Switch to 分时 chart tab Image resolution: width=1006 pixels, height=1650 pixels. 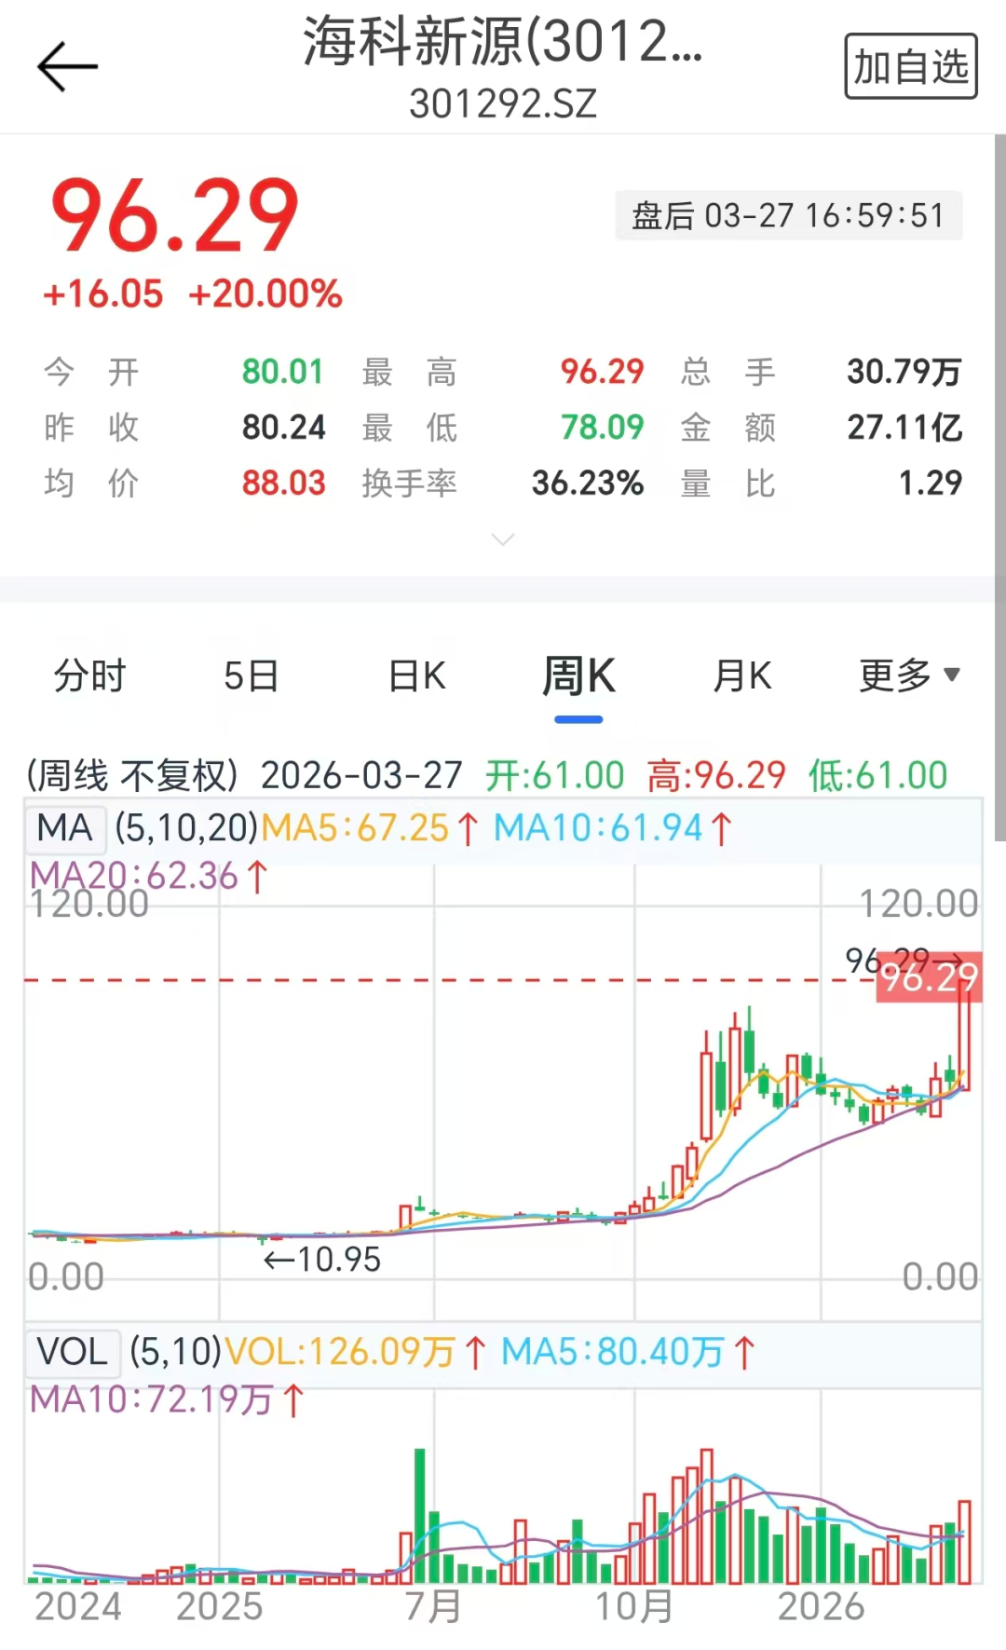coord(89,676)
